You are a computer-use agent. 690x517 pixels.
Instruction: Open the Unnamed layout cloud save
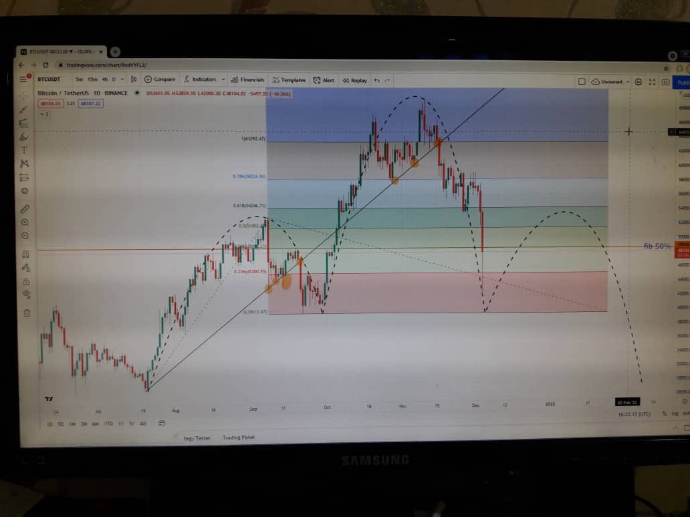click(607, 81)
